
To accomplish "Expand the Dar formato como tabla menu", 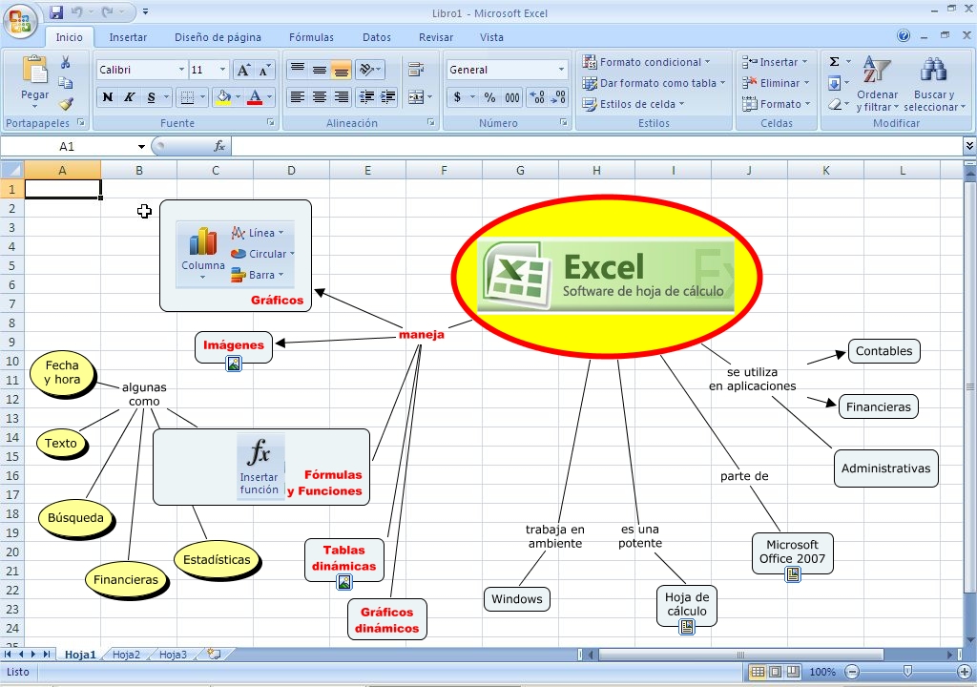I will 654,83.
